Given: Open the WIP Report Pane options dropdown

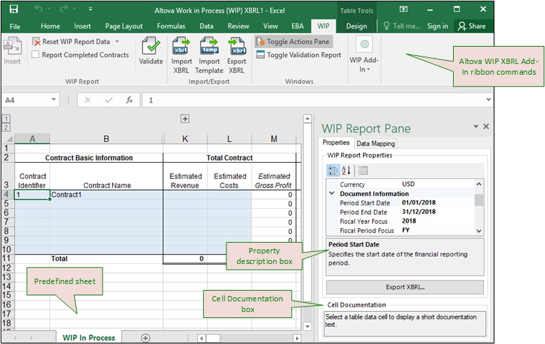Looking at the screenshot, I should (x=476, y=127).
